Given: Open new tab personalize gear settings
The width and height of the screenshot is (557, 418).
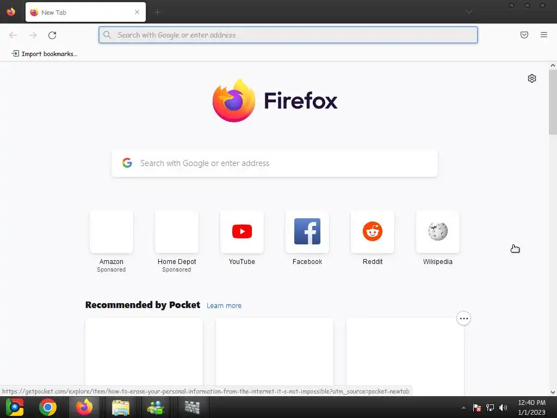Looking at the screenshot, I should [x=532, y=78].
